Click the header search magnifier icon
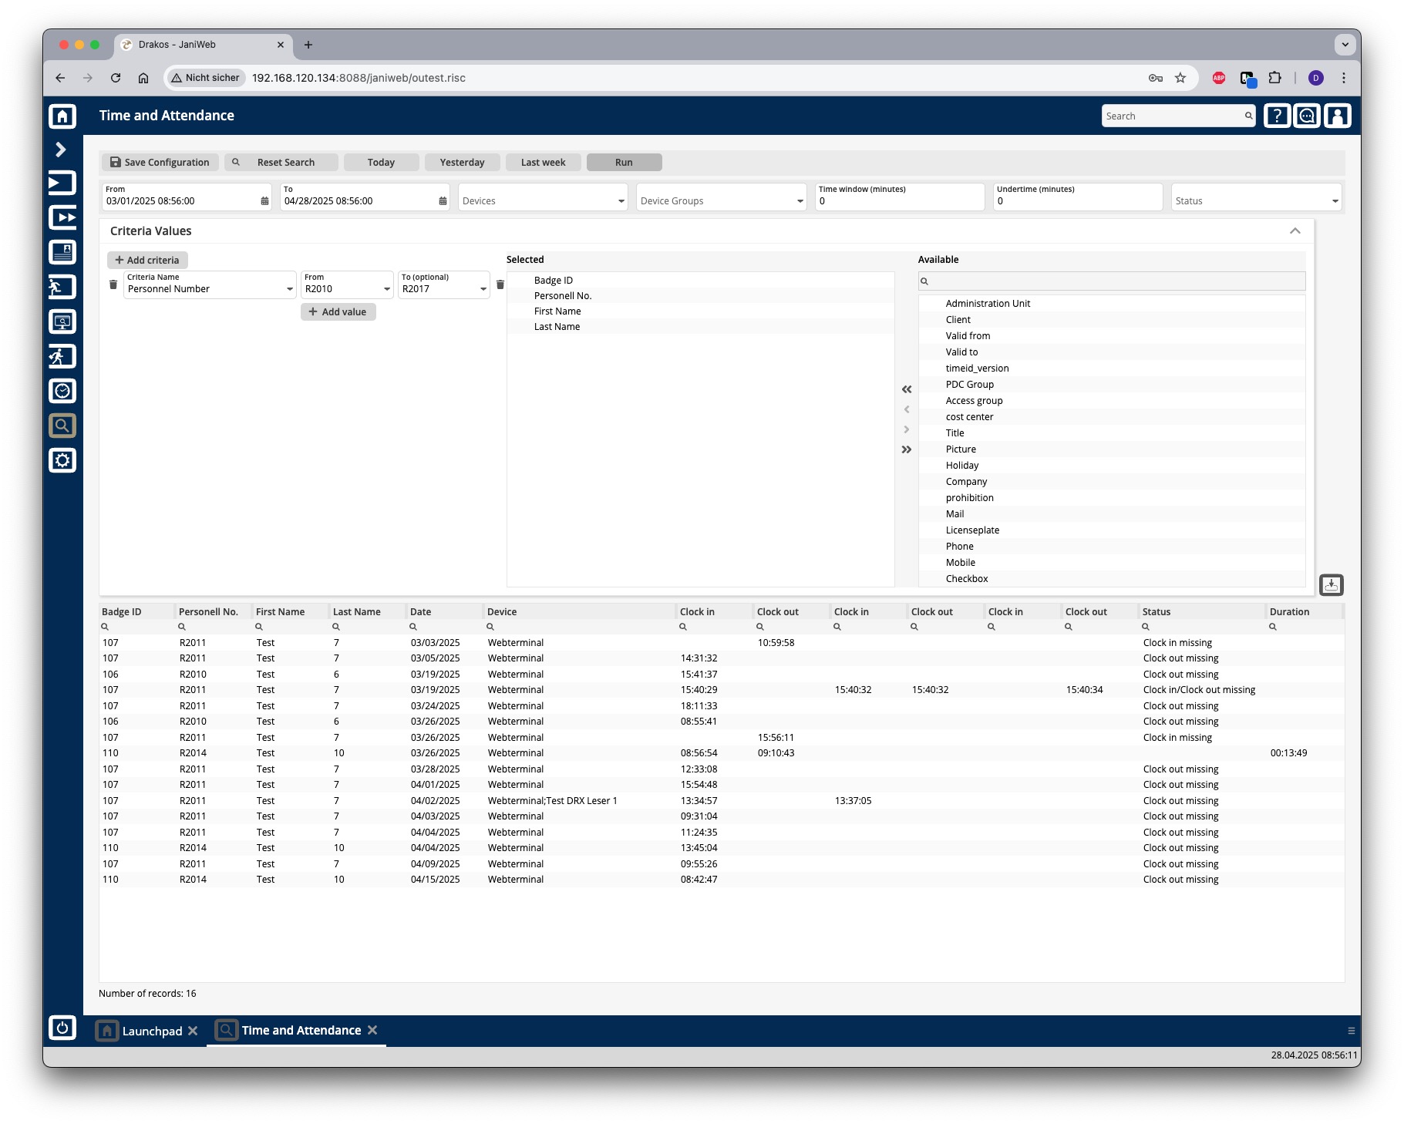The width and height of the screenshot is (1404, 1124). pos(1248,116)
